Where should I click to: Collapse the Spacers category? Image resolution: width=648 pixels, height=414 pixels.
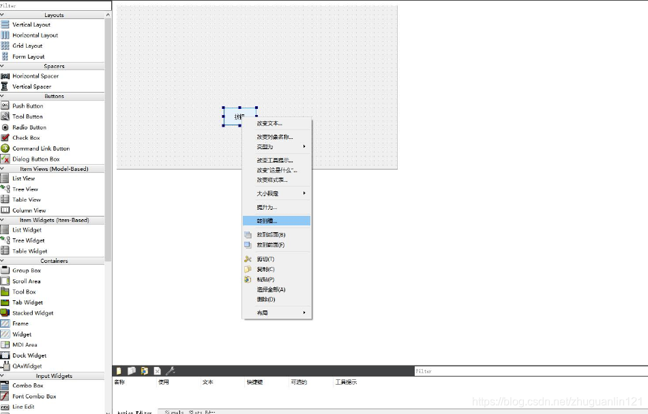pos(2,66)
